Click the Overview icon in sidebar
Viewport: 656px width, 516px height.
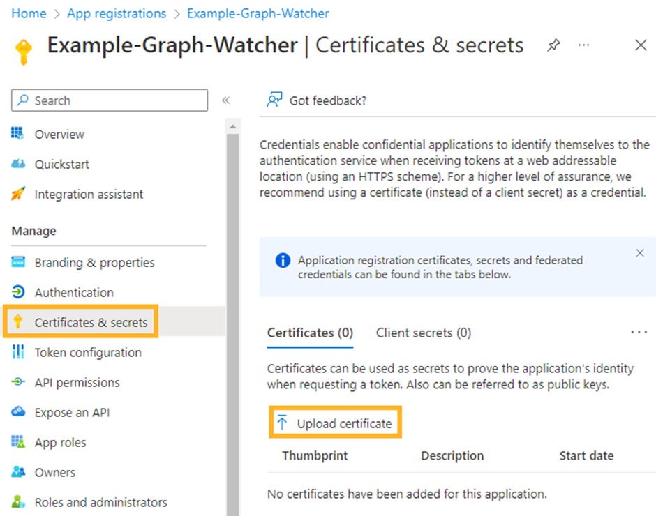[18, 134]
